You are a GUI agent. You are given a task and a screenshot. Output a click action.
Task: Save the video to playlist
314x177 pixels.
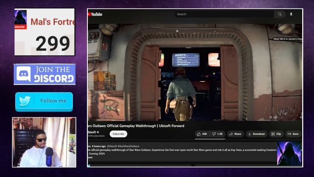click(293, 134)
